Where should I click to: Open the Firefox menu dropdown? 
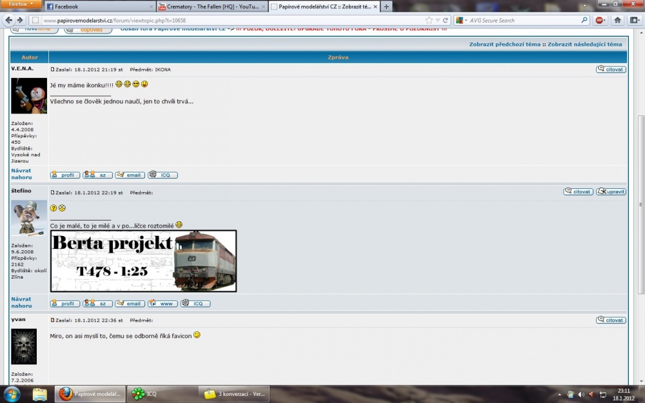(21, 4)
